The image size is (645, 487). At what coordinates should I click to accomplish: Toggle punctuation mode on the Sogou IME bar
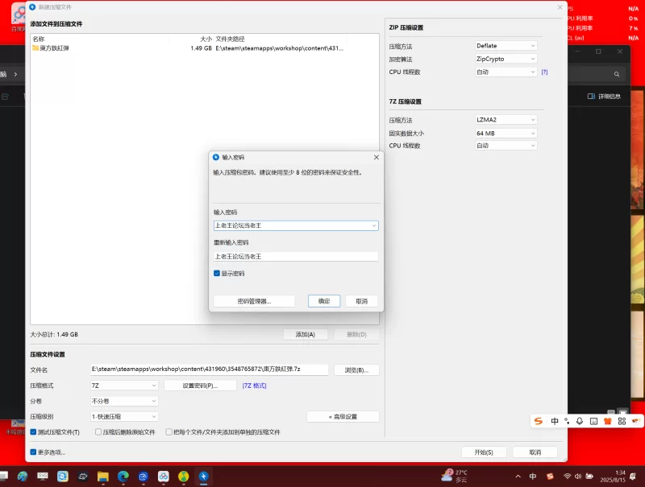coord(568,421)
